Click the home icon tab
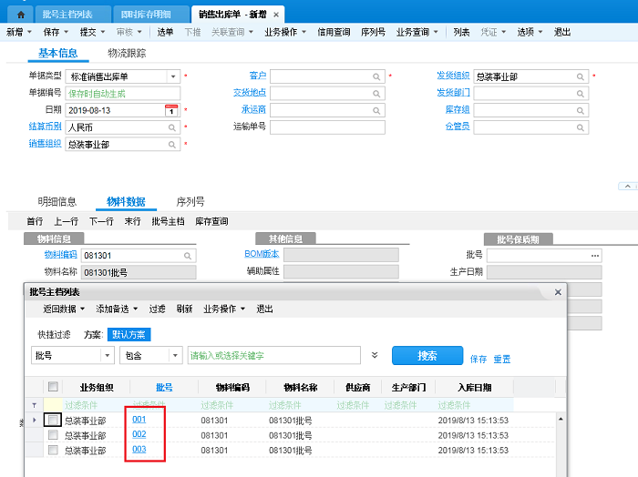This screenshot has width=638, height=477. tap(20, 15)
